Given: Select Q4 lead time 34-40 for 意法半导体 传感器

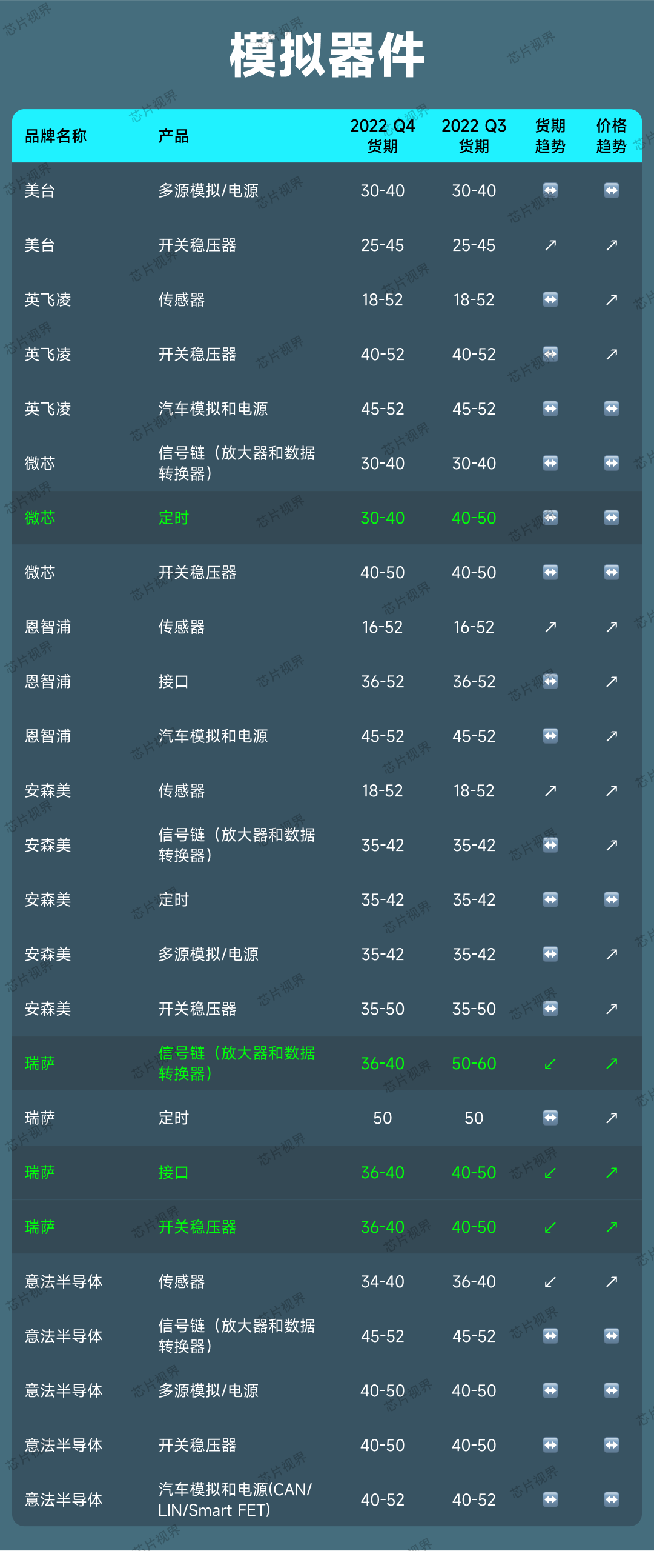Looking at the screenshot, I should click(x=383, y=1281).
